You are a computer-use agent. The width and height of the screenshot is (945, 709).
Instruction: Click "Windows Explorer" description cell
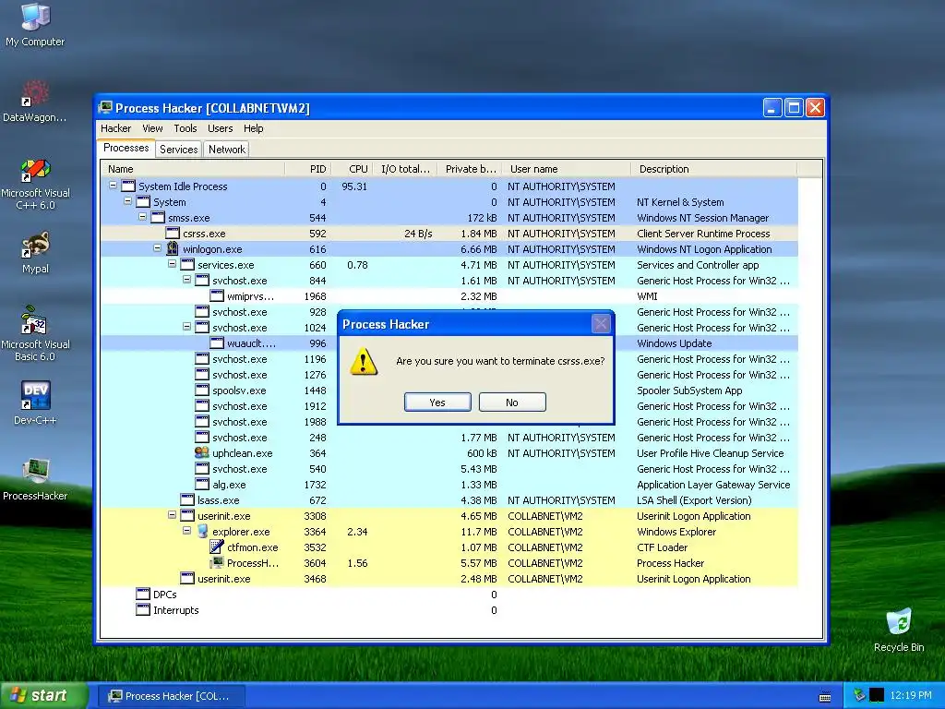[x=676, y=532]
